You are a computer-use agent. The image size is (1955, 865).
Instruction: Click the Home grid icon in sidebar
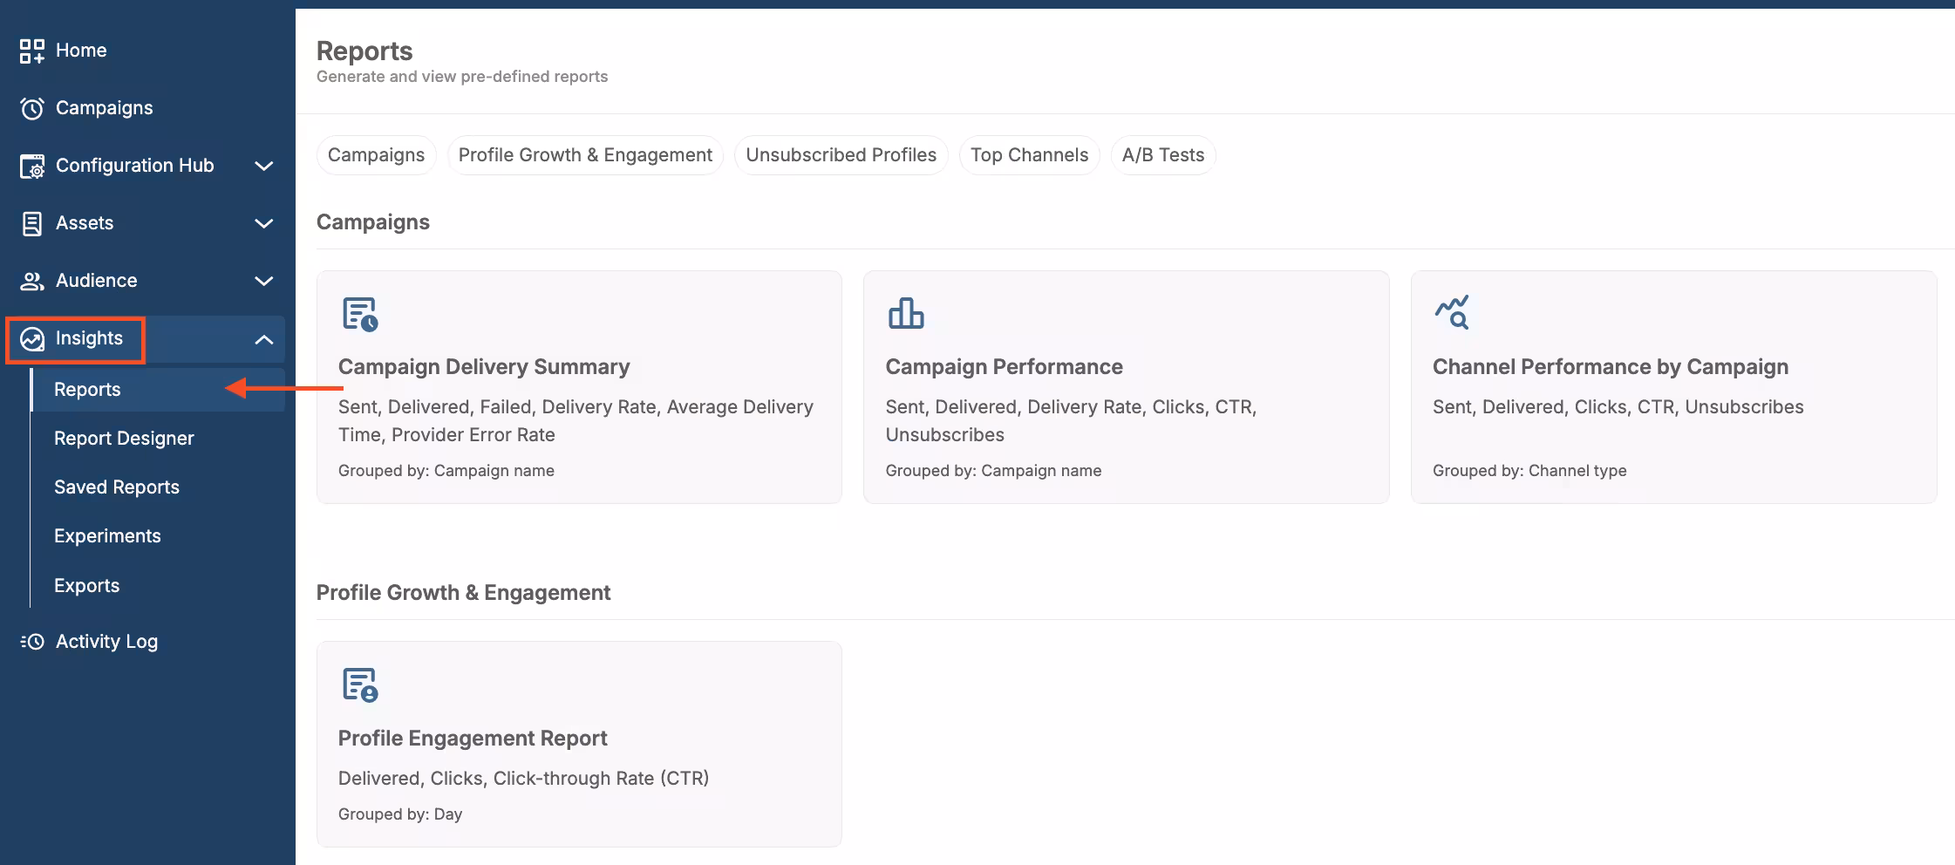[32, 51]
